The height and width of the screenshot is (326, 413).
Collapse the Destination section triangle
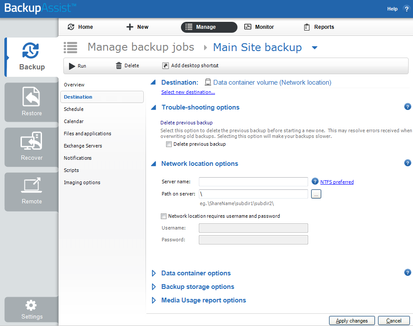(x=153, y=82)
